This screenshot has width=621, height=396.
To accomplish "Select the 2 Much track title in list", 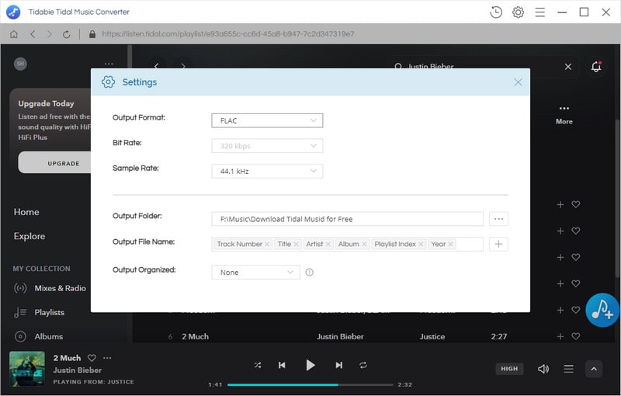I will (x=196, y=337).
